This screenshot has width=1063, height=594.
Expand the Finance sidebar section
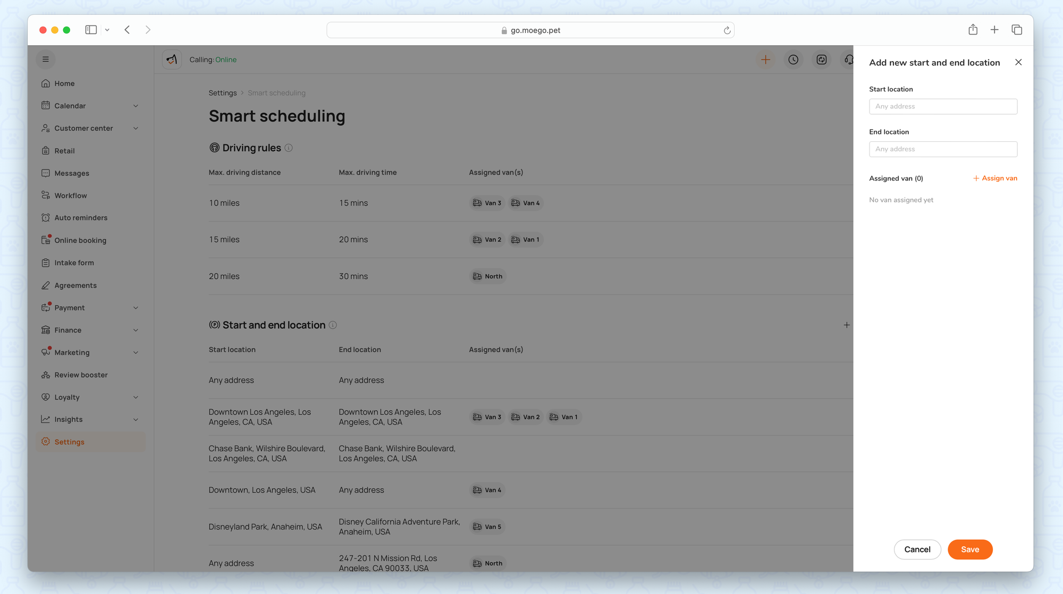136,330
